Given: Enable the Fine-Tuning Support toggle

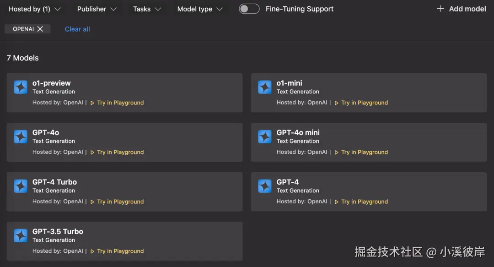Looking at the screenshot, I should [x=249, y=9].
